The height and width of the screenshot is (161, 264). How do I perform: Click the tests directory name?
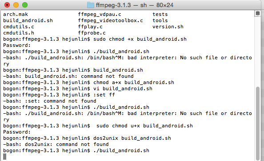point(160,15)
